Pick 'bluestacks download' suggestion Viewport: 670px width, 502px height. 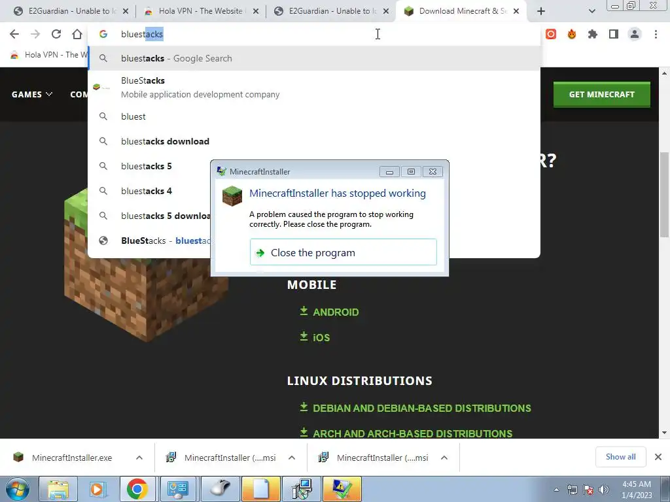click(x=314, y=141)
